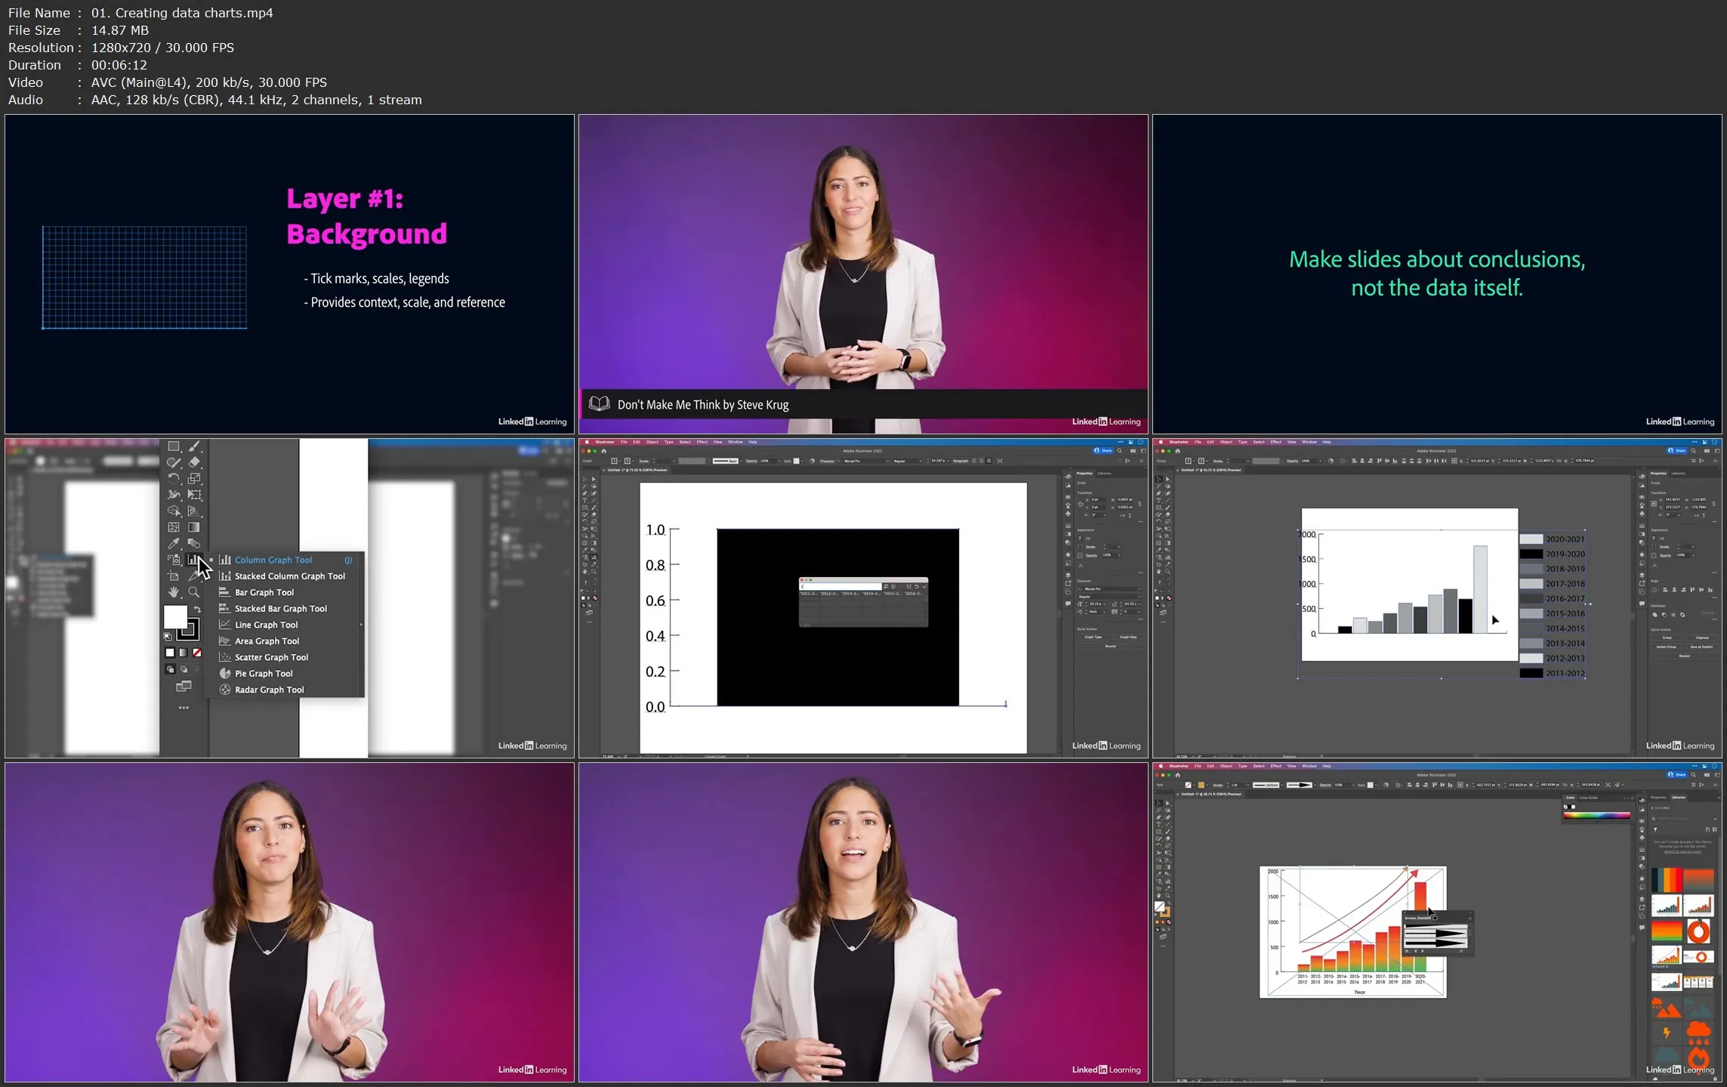Select the Radar Graph Tool icon
Screen dimensions: 1727x1087
click(225, 690)
